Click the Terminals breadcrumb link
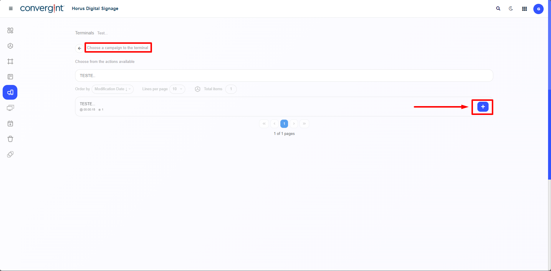The width and height of the screenshot is (551, 271). pyautogui.click(x=85, y=33)
